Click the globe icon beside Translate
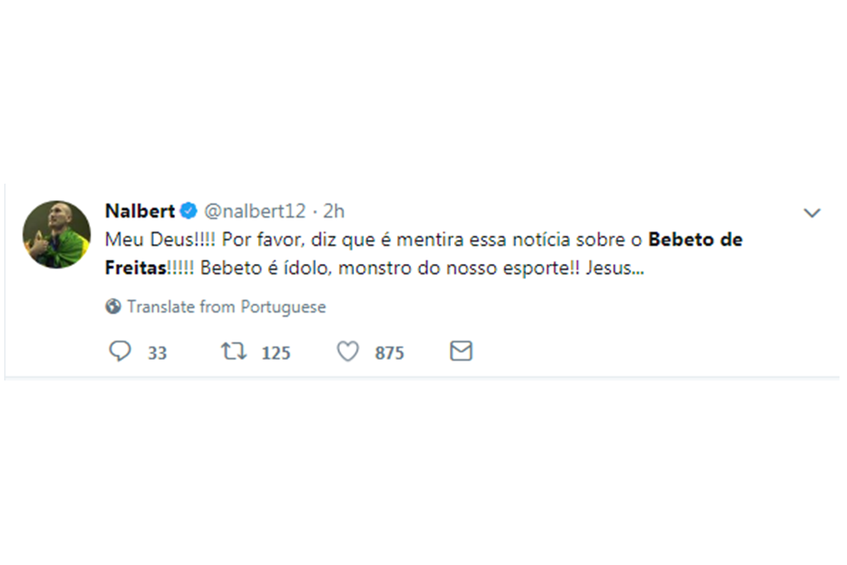The width and height of the screenshot is (847, 565). click(x=113, y=307)
